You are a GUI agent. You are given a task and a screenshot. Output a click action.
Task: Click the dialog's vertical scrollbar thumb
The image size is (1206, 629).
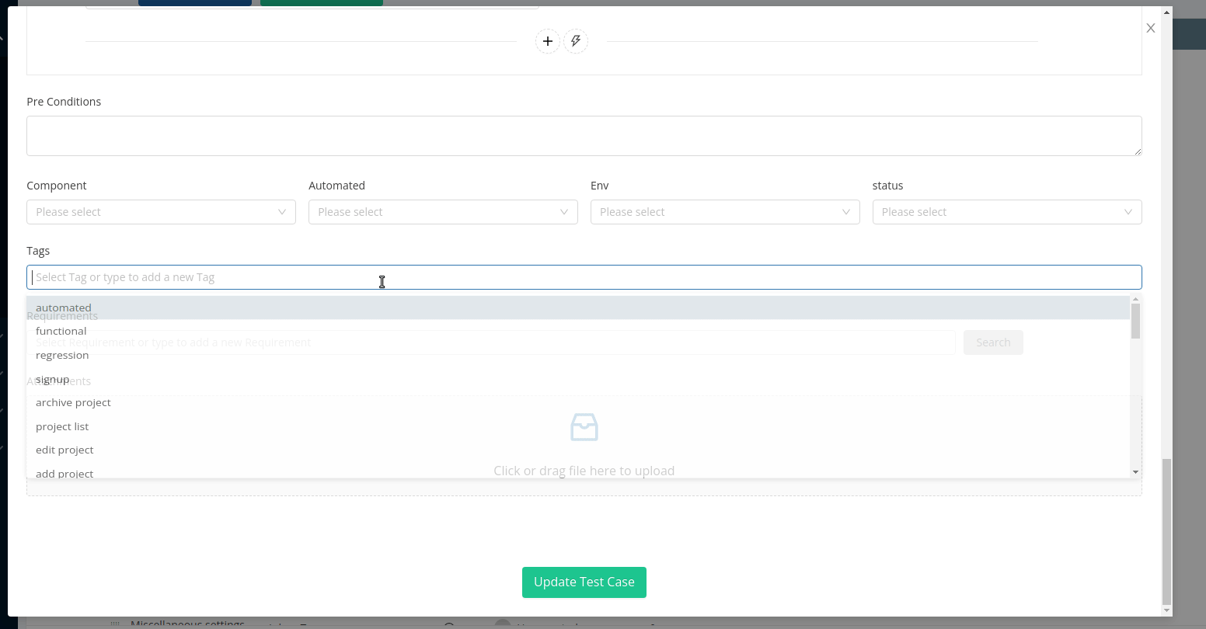(x=1166, y=531)
